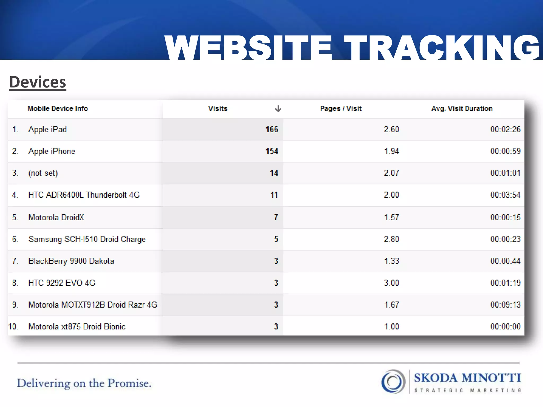
Task: Click the 5 visits value
Action: pos(276,239)
